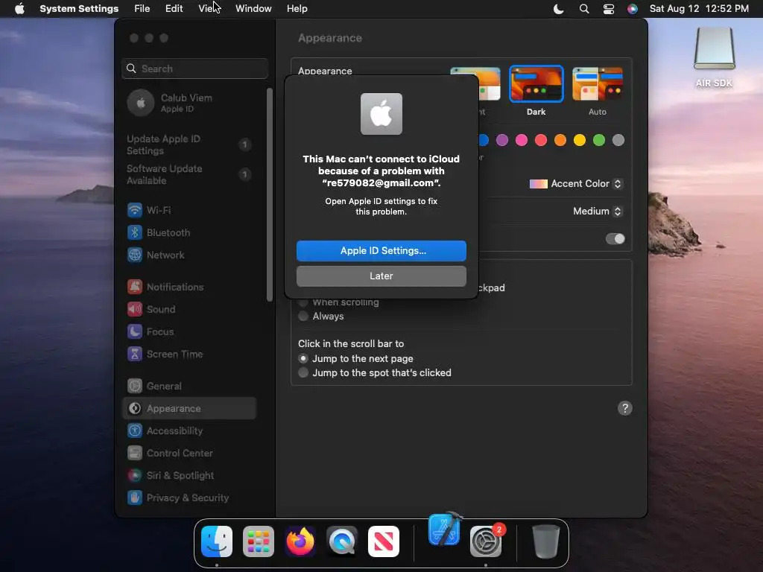Click System Settings icon in the Dock
This screenshot has width=763, height=572.
(486, 541)
